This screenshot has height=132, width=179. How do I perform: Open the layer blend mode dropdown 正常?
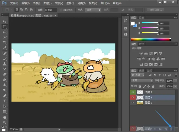point(142,81)
